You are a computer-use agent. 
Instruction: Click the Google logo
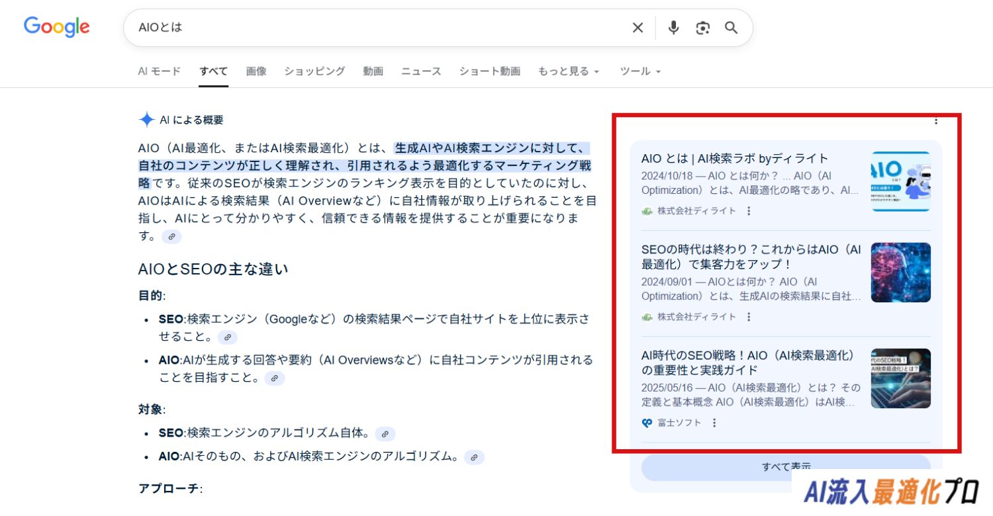pos(57,27)
